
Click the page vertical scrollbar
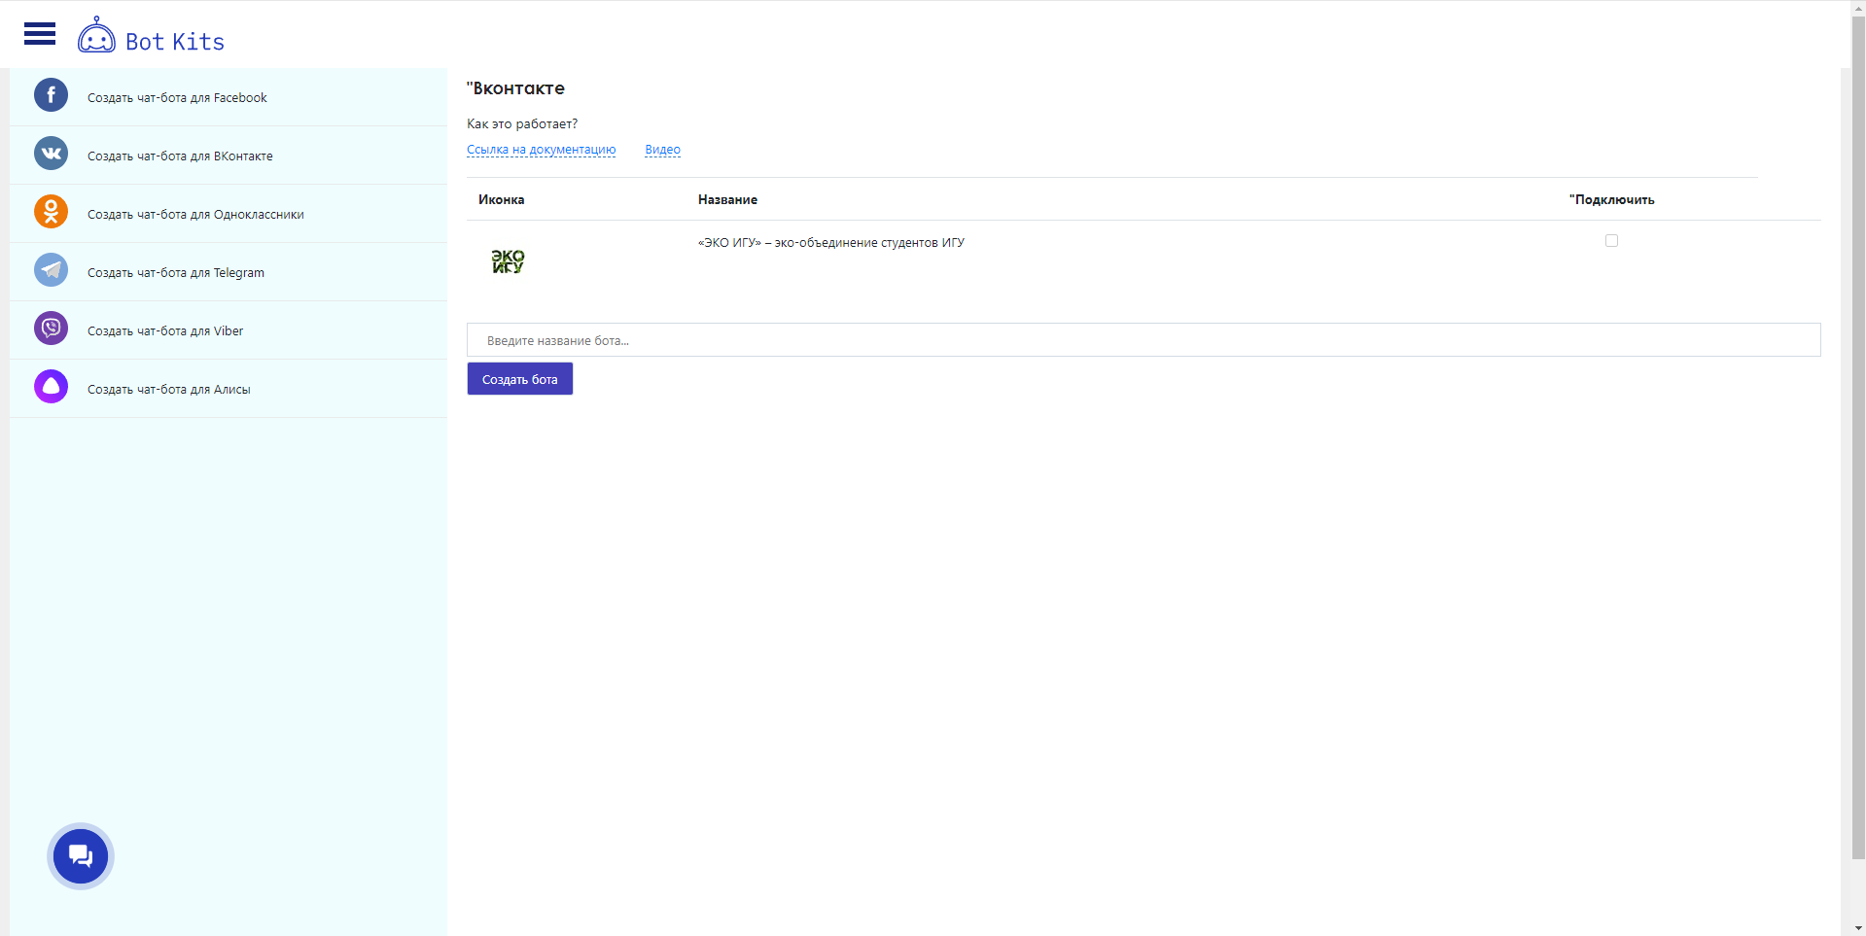[1858, 437]
